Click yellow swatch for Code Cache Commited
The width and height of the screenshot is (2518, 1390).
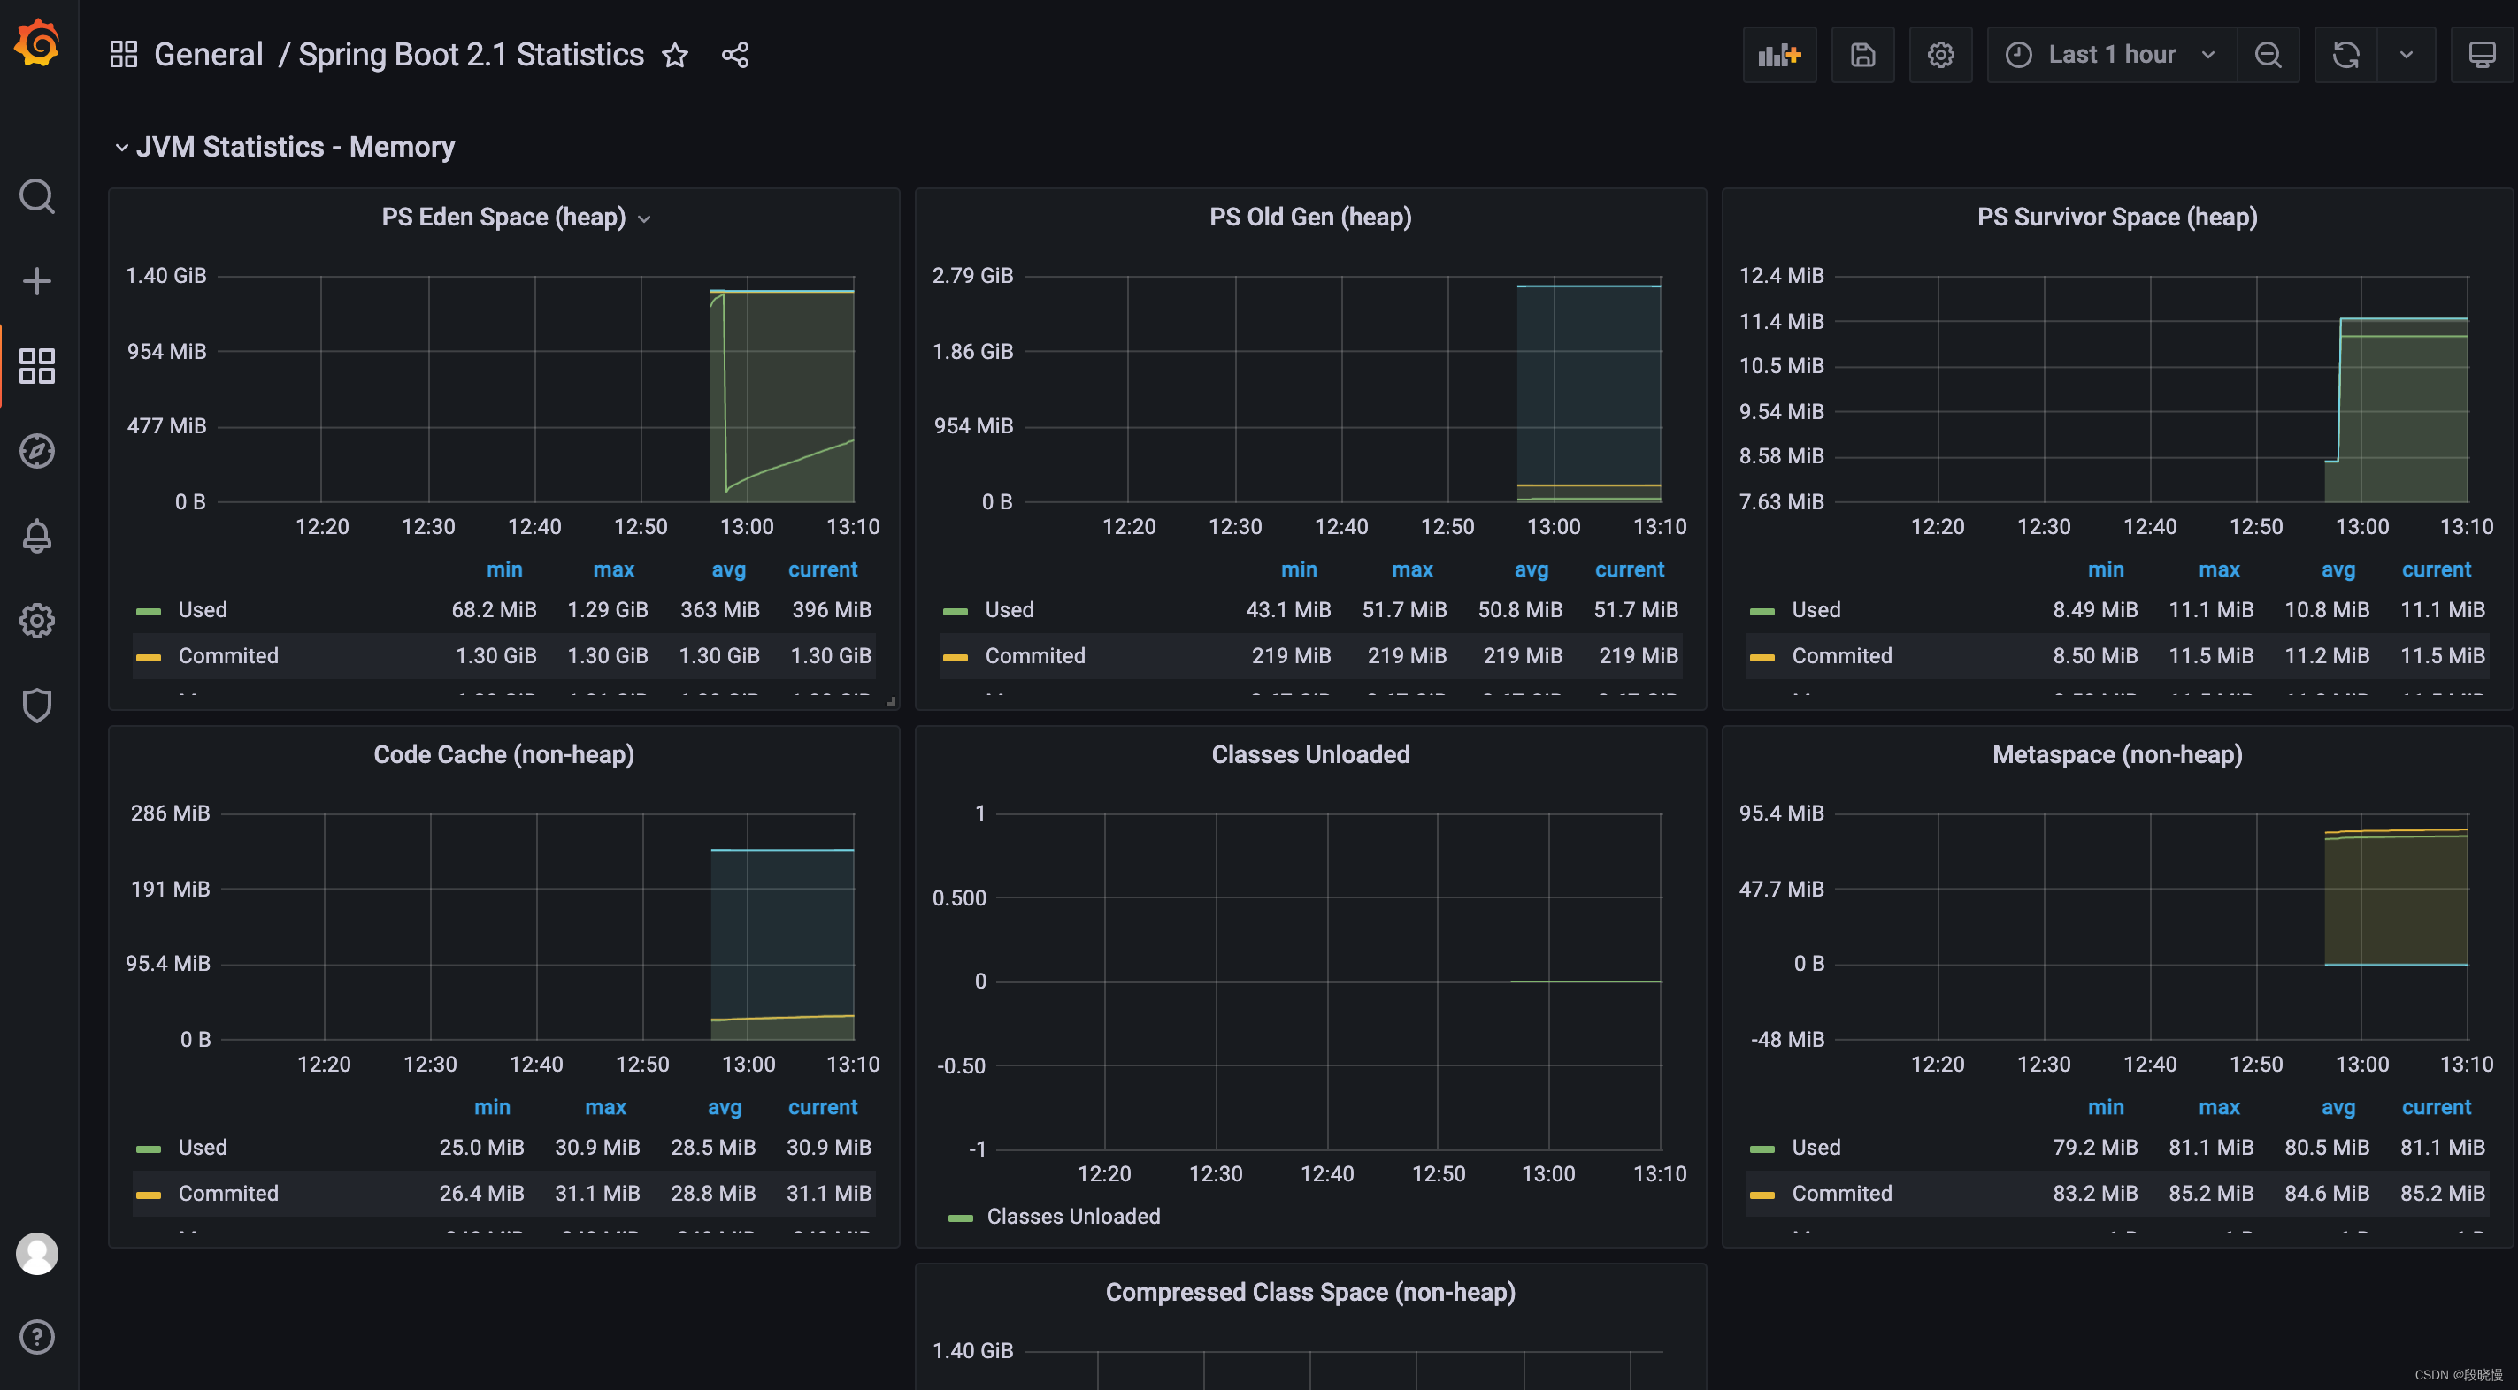click(149, 1195)
